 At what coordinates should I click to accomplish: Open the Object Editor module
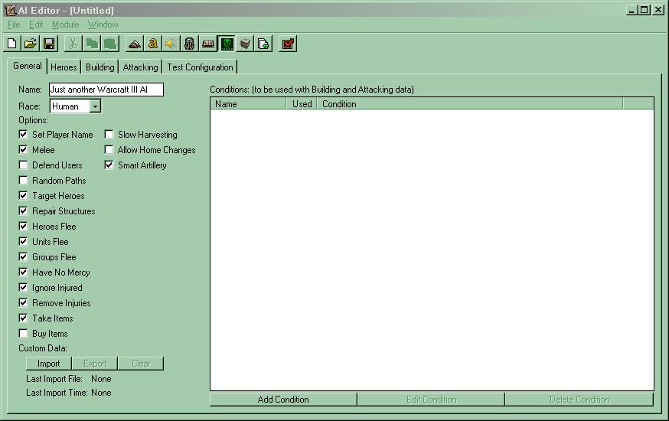[x=189, y=44]
